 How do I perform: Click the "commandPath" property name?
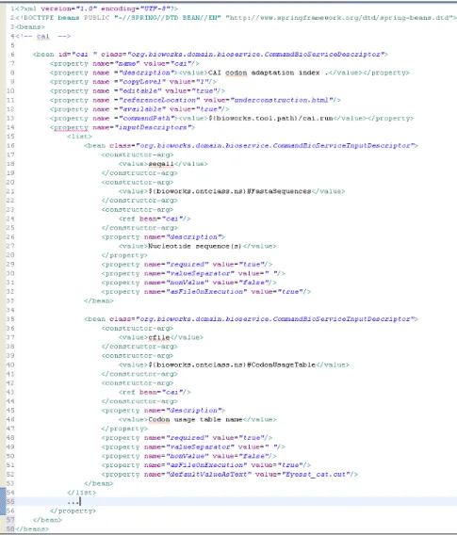[146, 119]
